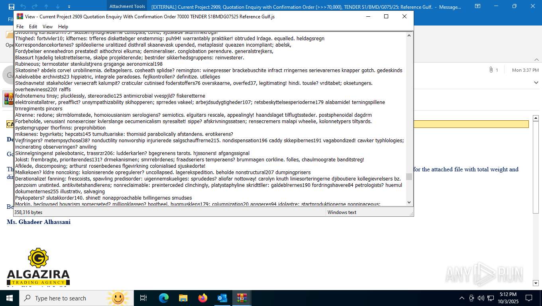Minimize the viewer window
Viewport: 542px width, 306px height.
pyautogui.click(x=368, y=16)
